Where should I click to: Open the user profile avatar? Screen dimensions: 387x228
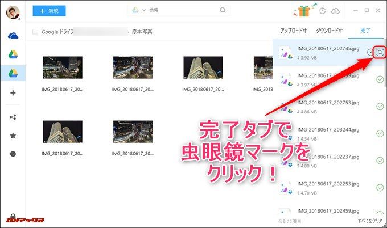click(x=13, y=12)
